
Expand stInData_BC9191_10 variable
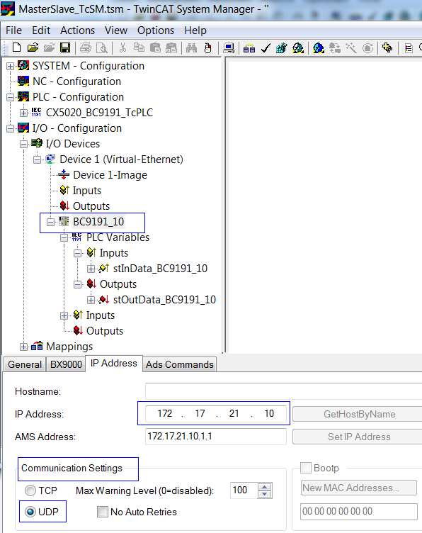tap(91, 269)
